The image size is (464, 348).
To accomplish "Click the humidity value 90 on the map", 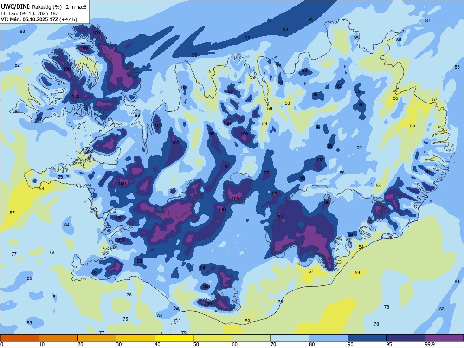I will click(359, 148).
